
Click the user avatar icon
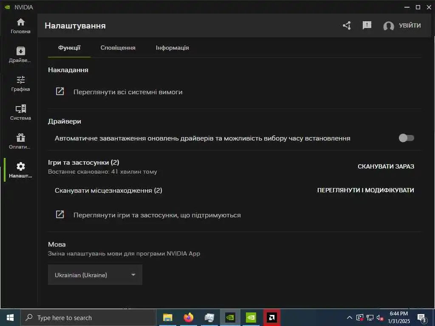coord(388,26)
